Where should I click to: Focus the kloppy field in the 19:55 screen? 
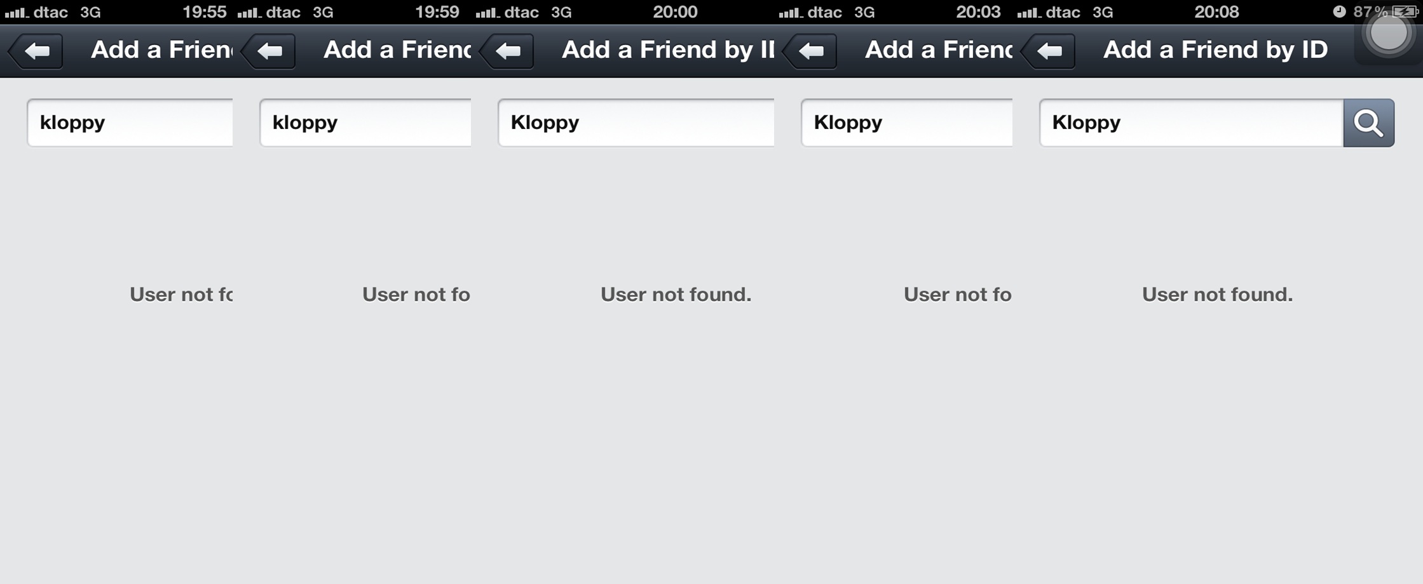click(x=130, y=123)
